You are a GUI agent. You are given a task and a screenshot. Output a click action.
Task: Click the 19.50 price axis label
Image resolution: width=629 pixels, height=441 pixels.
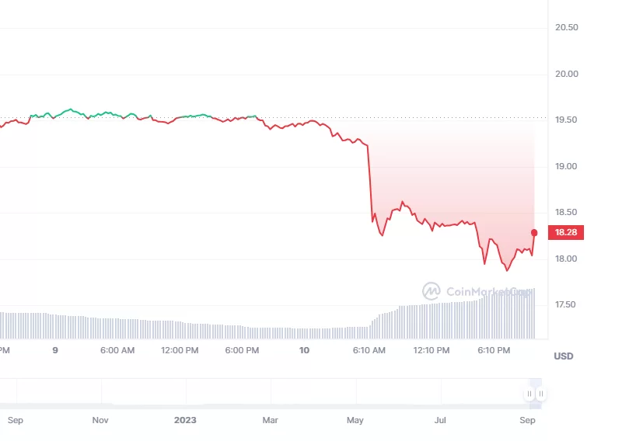(x=567, y=120)
